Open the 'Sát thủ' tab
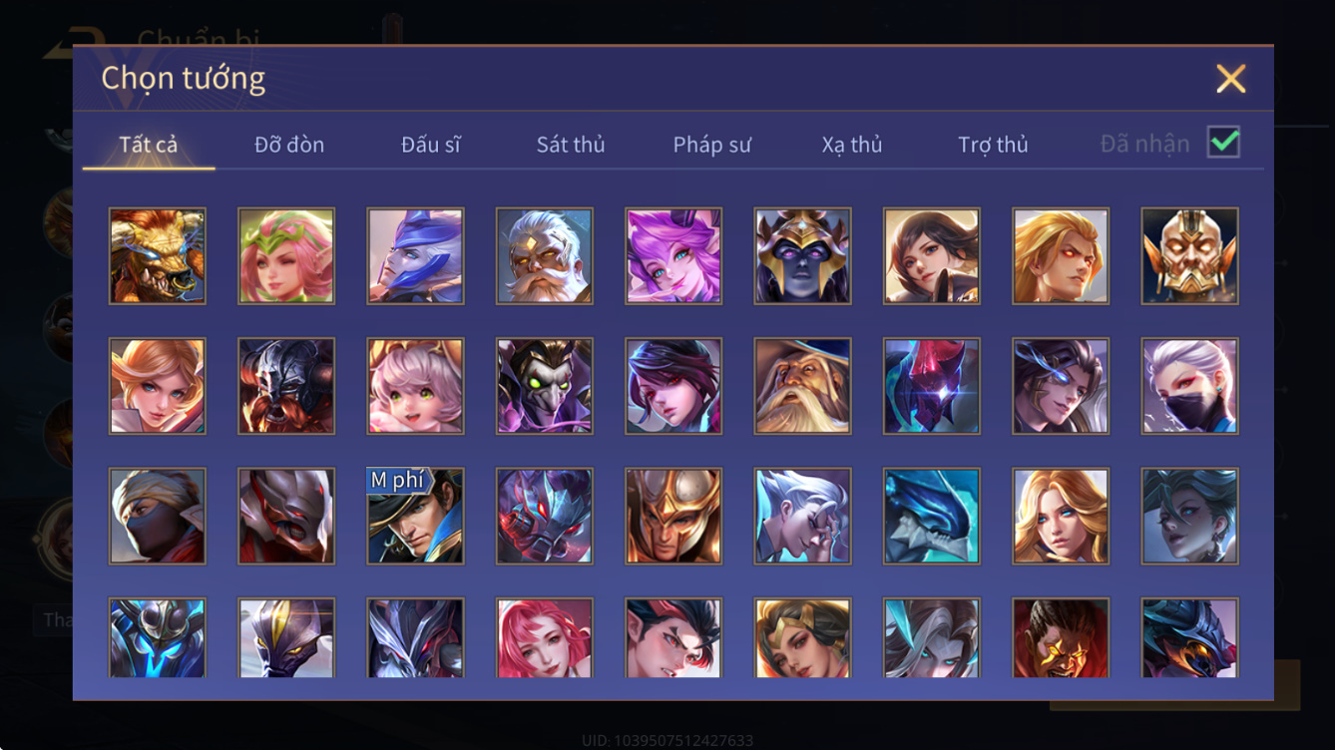1335x750 pixels. (x=571, y=145)
